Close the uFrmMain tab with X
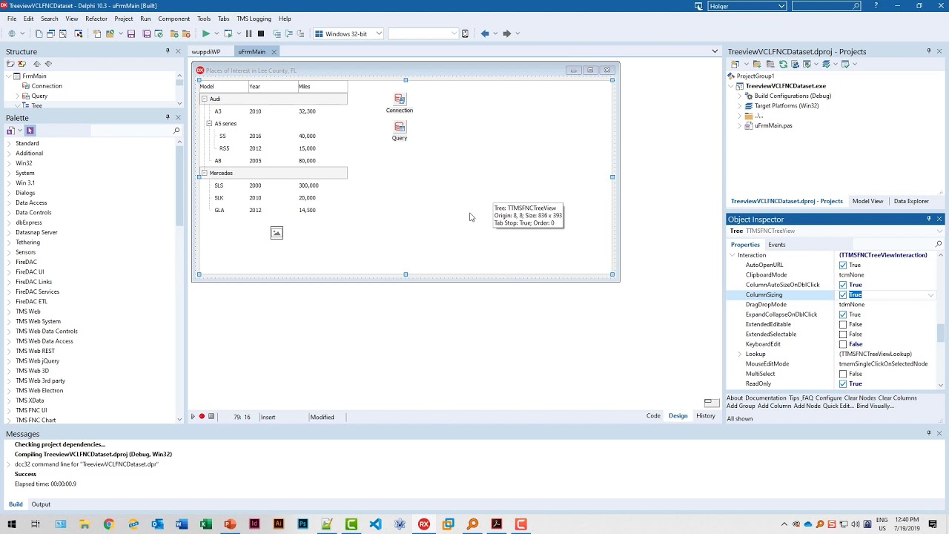This screenshot has height=534, width=949. pos(274,52)
